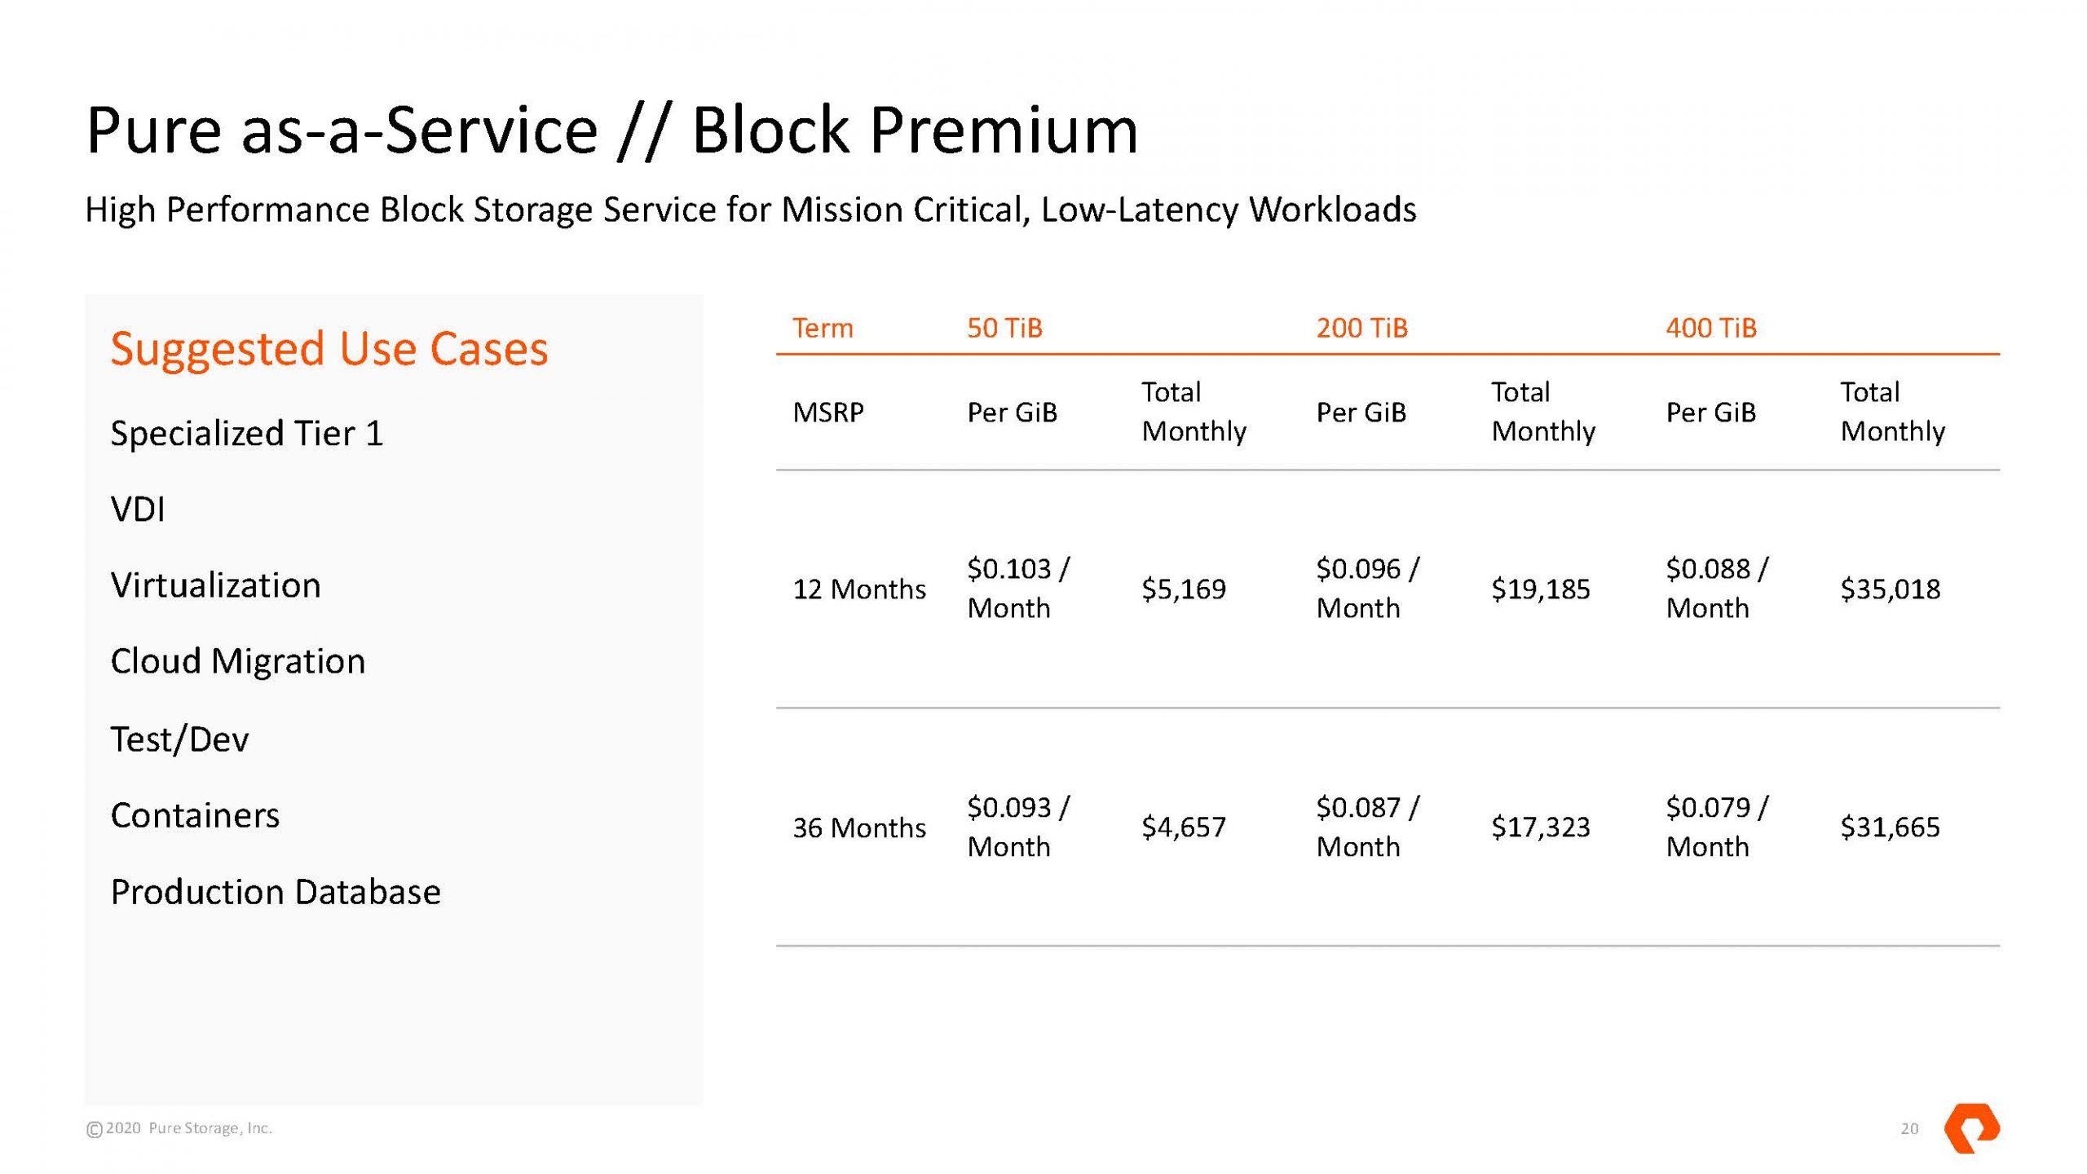The width and height of the screenshot is (2087, 1174).
Task: Click the slide title Pure as-a-Service
Action: 611,130
